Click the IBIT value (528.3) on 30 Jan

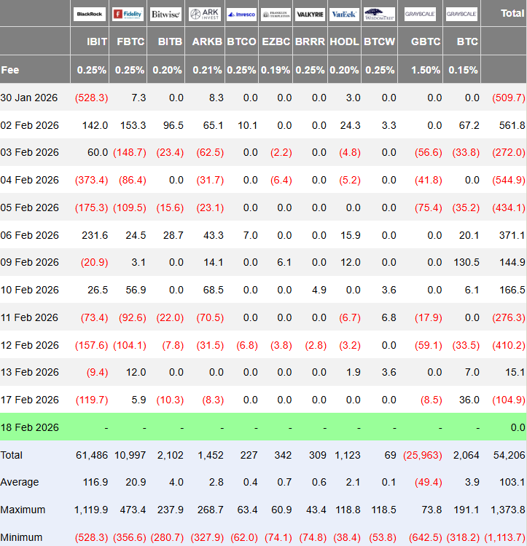[x=91, y=98]
